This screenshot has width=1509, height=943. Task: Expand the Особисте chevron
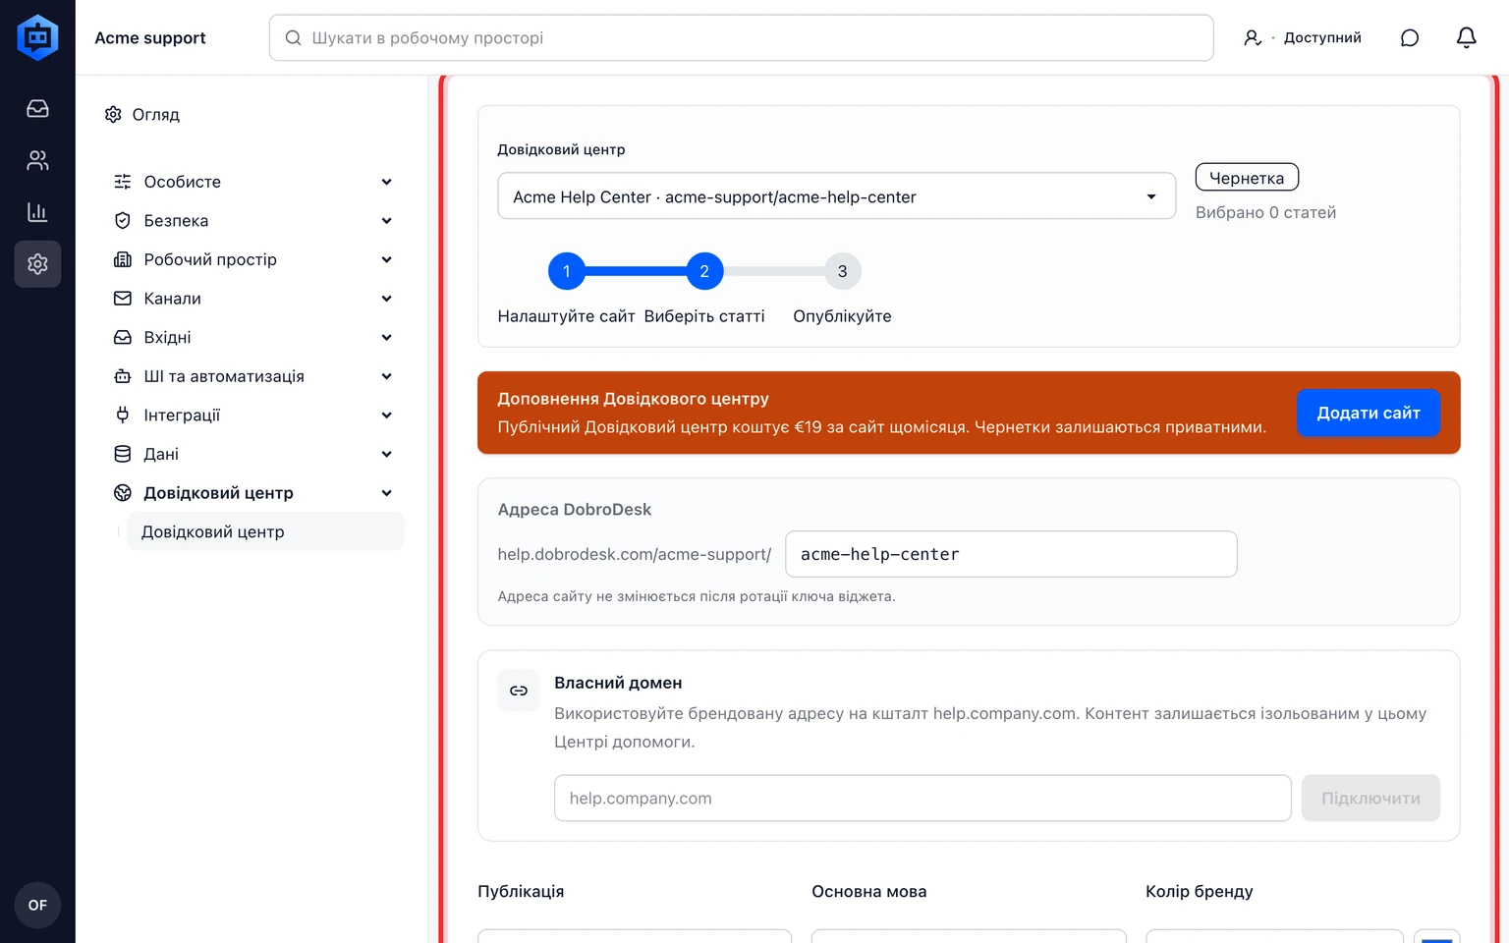click(387, 182)
